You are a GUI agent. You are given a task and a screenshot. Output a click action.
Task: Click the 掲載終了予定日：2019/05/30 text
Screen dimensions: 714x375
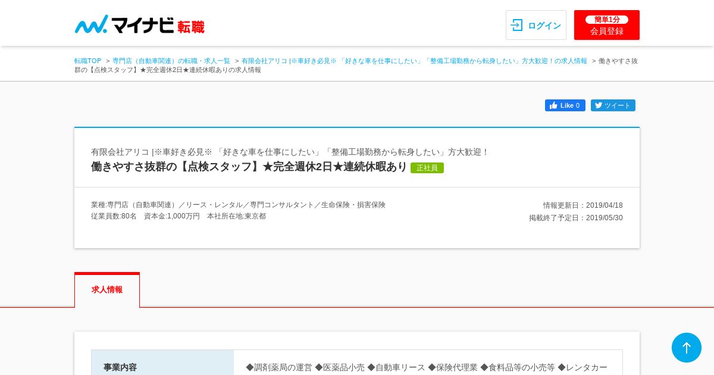[x=576, y=218]
